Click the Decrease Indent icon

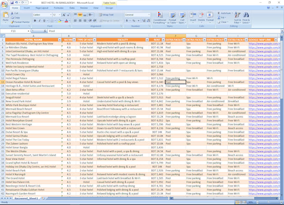(x=90, y=20)
